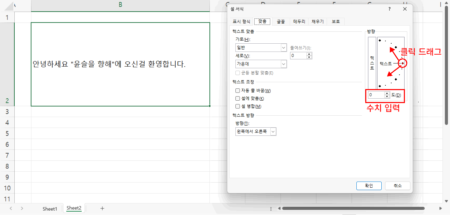The width and height of the screenshot is (450, 215).
Task: Select the 맞춤 tab
Action: pos(262,21)
